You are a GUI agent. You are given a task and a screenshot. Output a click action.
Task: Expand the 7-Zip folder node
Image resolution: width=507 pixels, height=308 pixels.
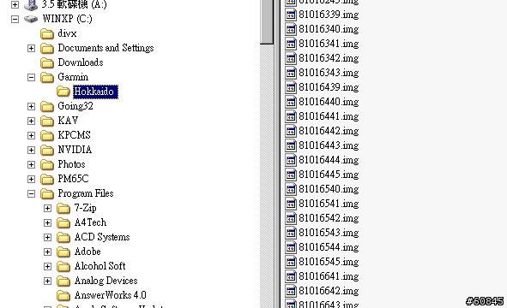pyautogui.click(x=47, y=209)
